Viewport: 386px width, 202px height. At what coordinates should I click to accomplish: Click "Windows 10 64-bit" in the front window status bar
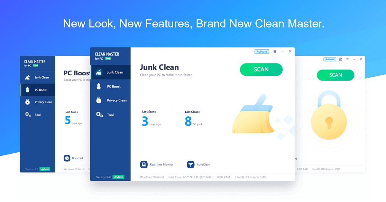(152, 177)
